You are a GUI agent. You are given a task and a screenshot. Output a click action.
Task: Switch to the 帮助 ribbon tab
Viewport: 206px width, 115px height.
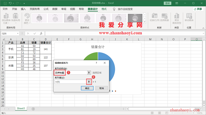click(81, 9)
